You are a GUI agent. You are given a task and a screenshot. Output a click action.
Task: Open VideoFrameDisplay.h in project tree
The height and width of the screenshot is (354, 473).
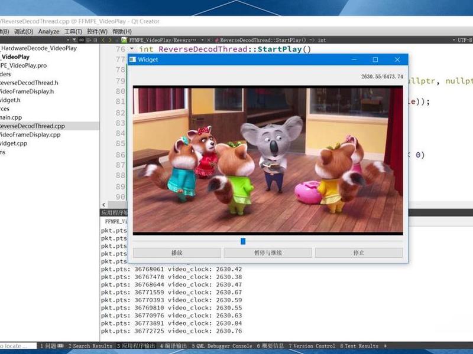[27, 91]
